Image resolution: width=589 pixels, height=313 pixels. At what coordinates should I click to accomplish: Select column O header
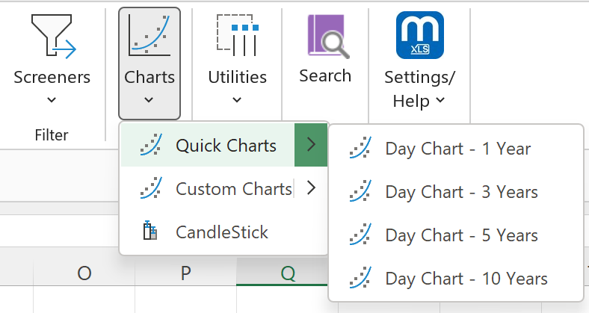(x=84, y=273)
